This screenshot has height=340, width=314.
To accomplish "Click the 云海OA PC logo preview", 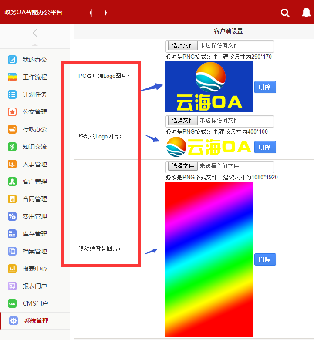I will (209, 87).
